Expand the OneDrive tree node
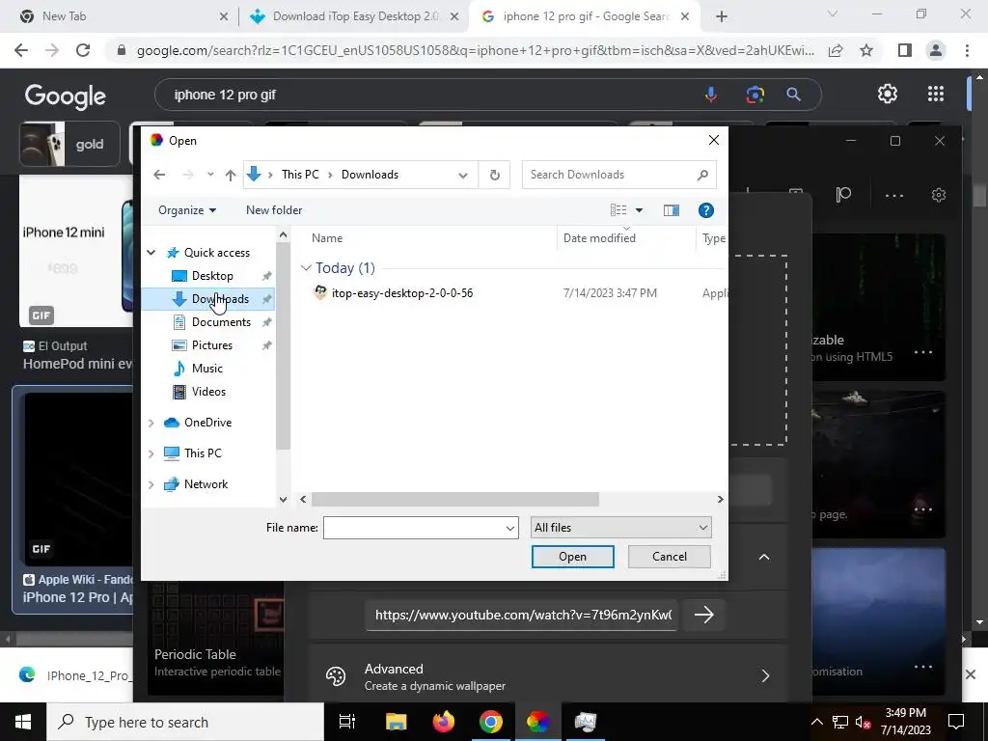 coord(151,423)
